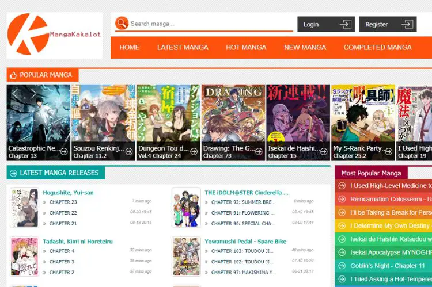Select the Most Popular Manga tab
This screenshot has height=287, width=432.
point(371,173)
